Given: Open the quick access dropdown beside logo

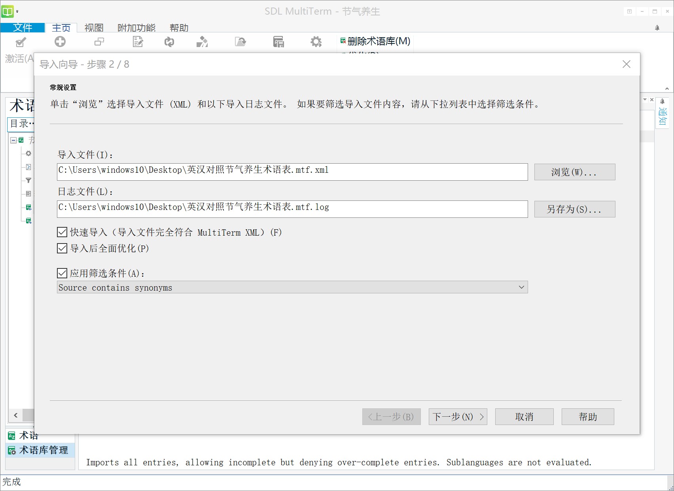Looking at the screenshot, I should (17, 11).
